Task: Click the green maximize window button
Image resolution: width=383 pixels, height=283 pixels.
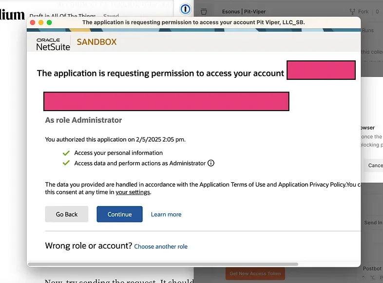Action: [49, 22]
